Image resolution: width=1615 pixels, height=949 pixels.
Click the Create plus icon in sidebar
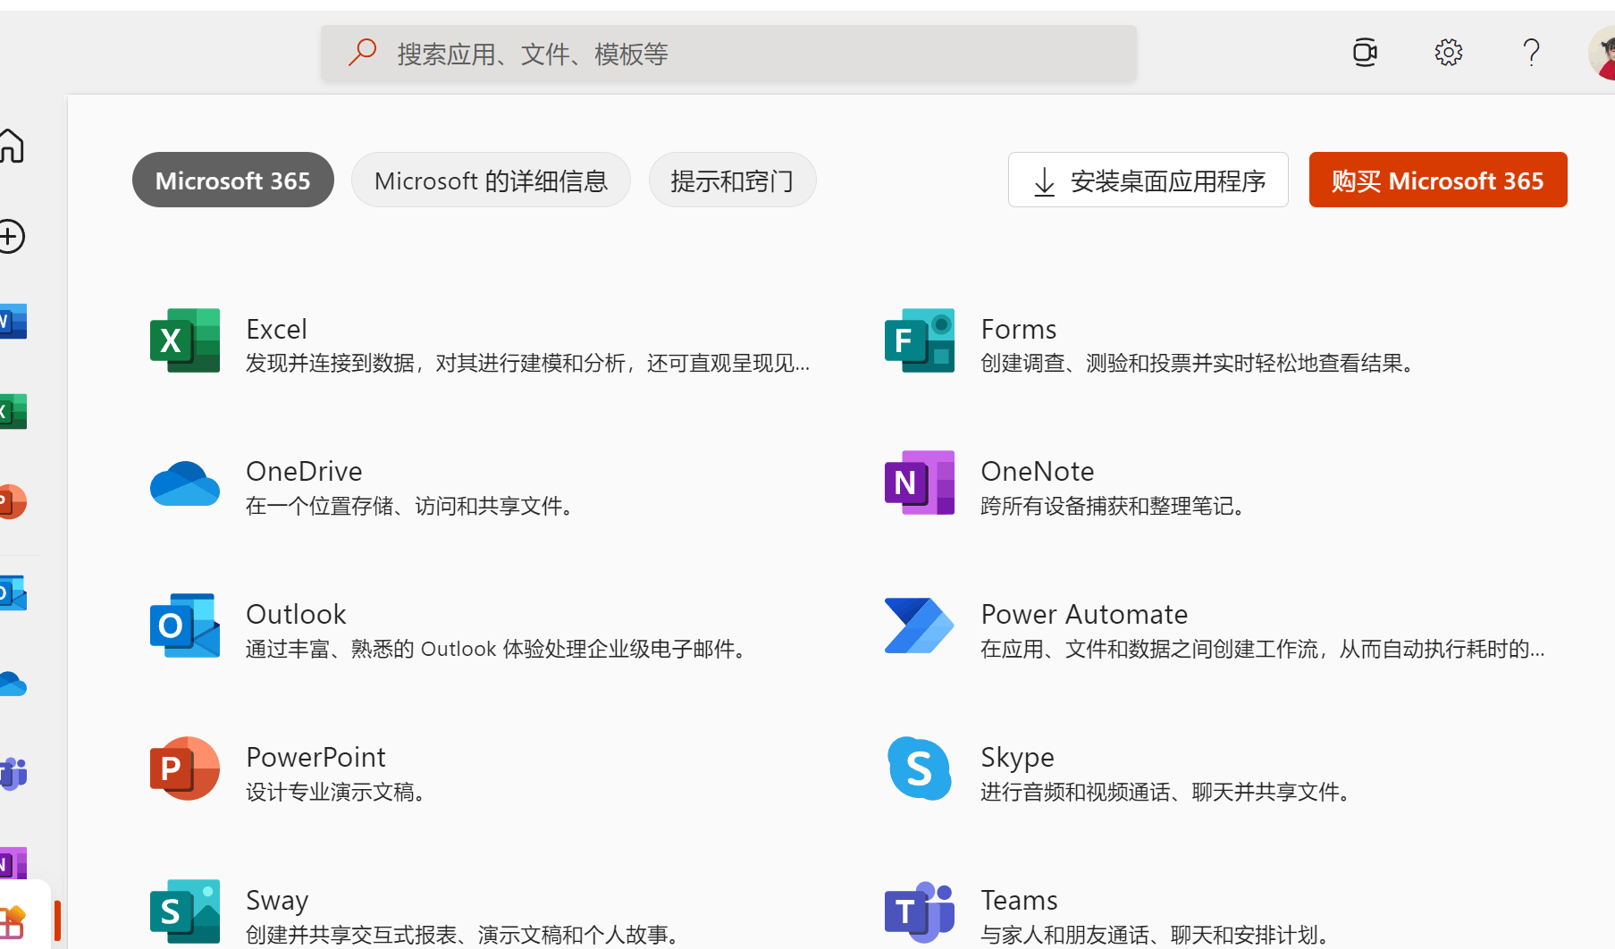pyautogui.click(x=12, y=237)
